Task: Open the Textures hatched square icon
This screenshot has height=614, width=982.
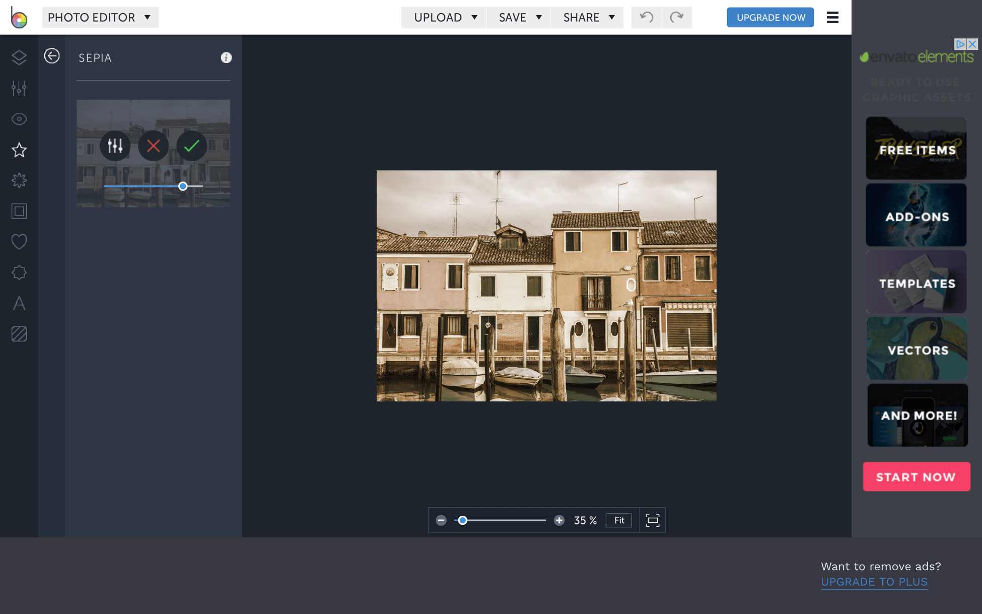Action: pyautogui.click(x=19, y=334)
